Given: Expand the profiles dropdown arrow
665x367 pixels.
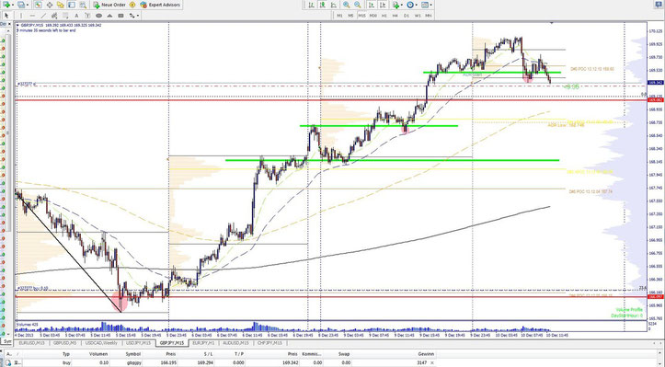Looking at the screenshot, I should 28,5.
